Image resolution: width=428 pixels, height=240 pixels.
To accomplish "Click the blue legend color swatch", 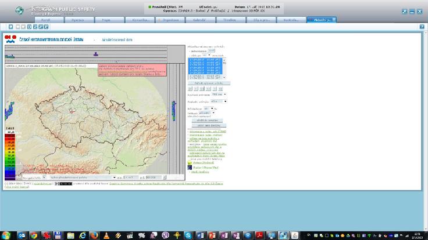I will (10, 173).
